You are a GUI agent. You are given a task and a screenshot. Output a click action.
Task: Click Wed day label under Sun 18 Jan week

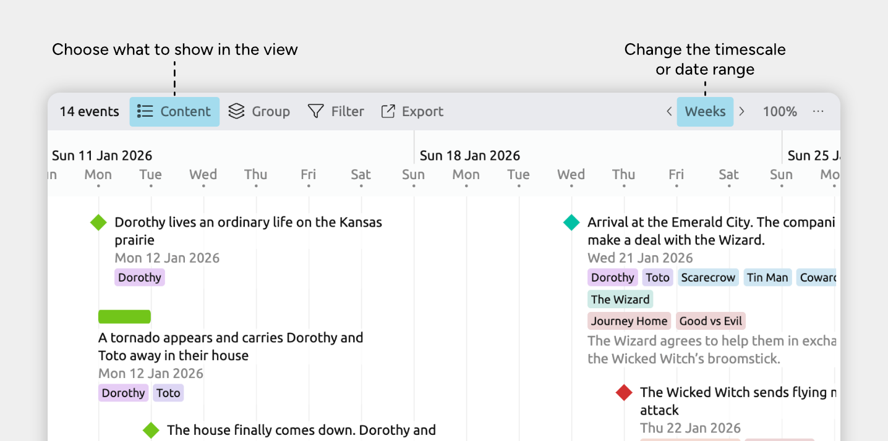click(571, 175)
